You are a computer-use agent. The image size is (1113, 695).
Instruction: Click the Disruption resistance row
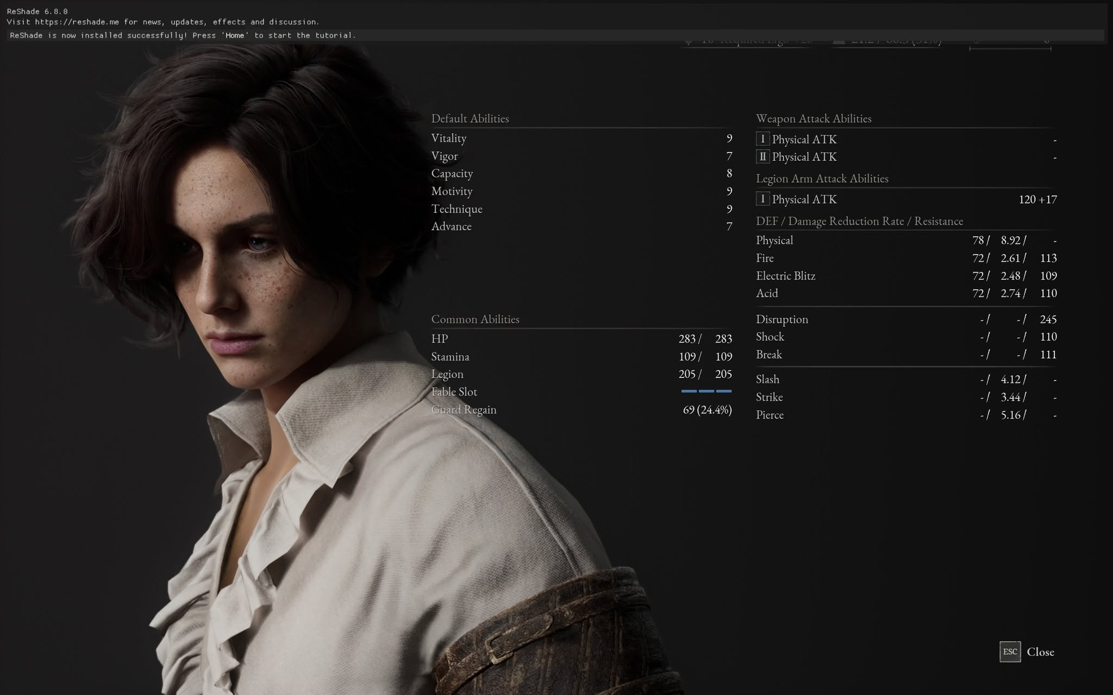coord(906,319)
